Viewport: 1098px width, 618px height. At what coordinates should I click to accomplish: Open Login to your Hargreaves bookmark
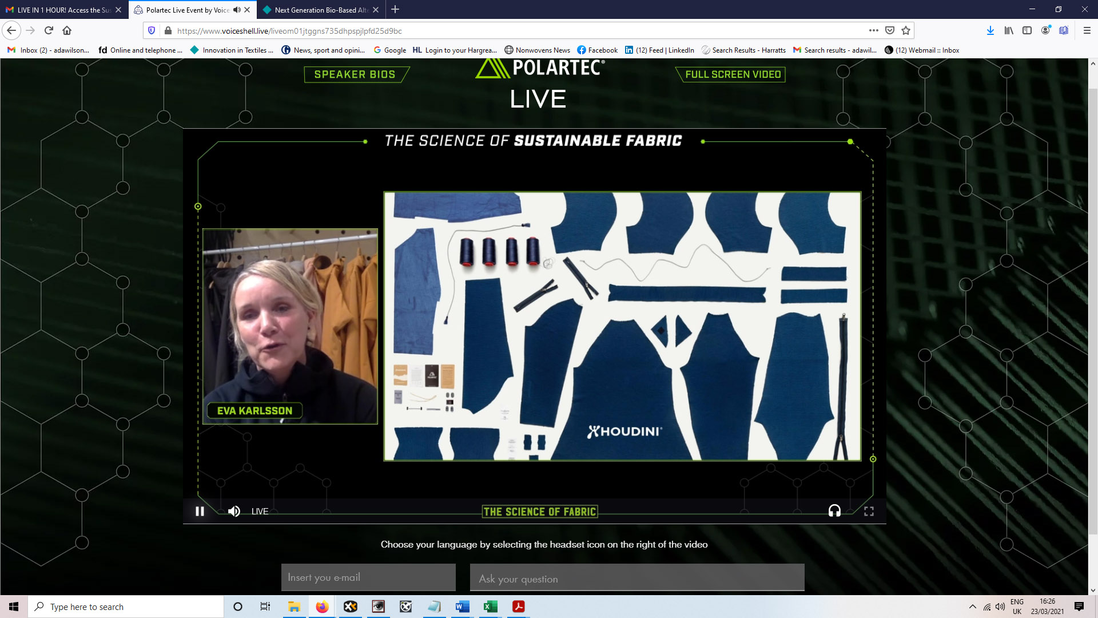coord(455,50)
